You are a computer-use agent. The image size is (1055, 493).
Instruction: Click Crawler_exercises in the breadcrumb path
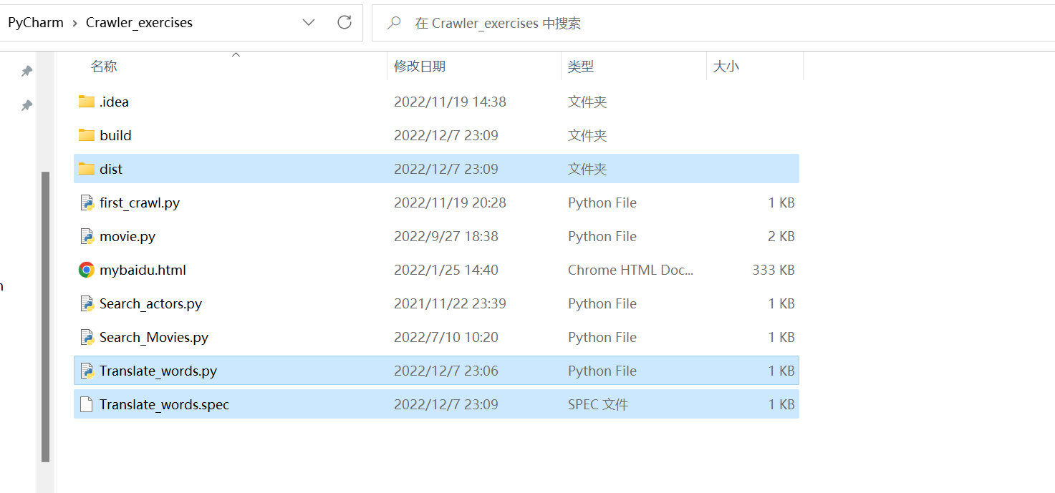click(x=139, y=23)
